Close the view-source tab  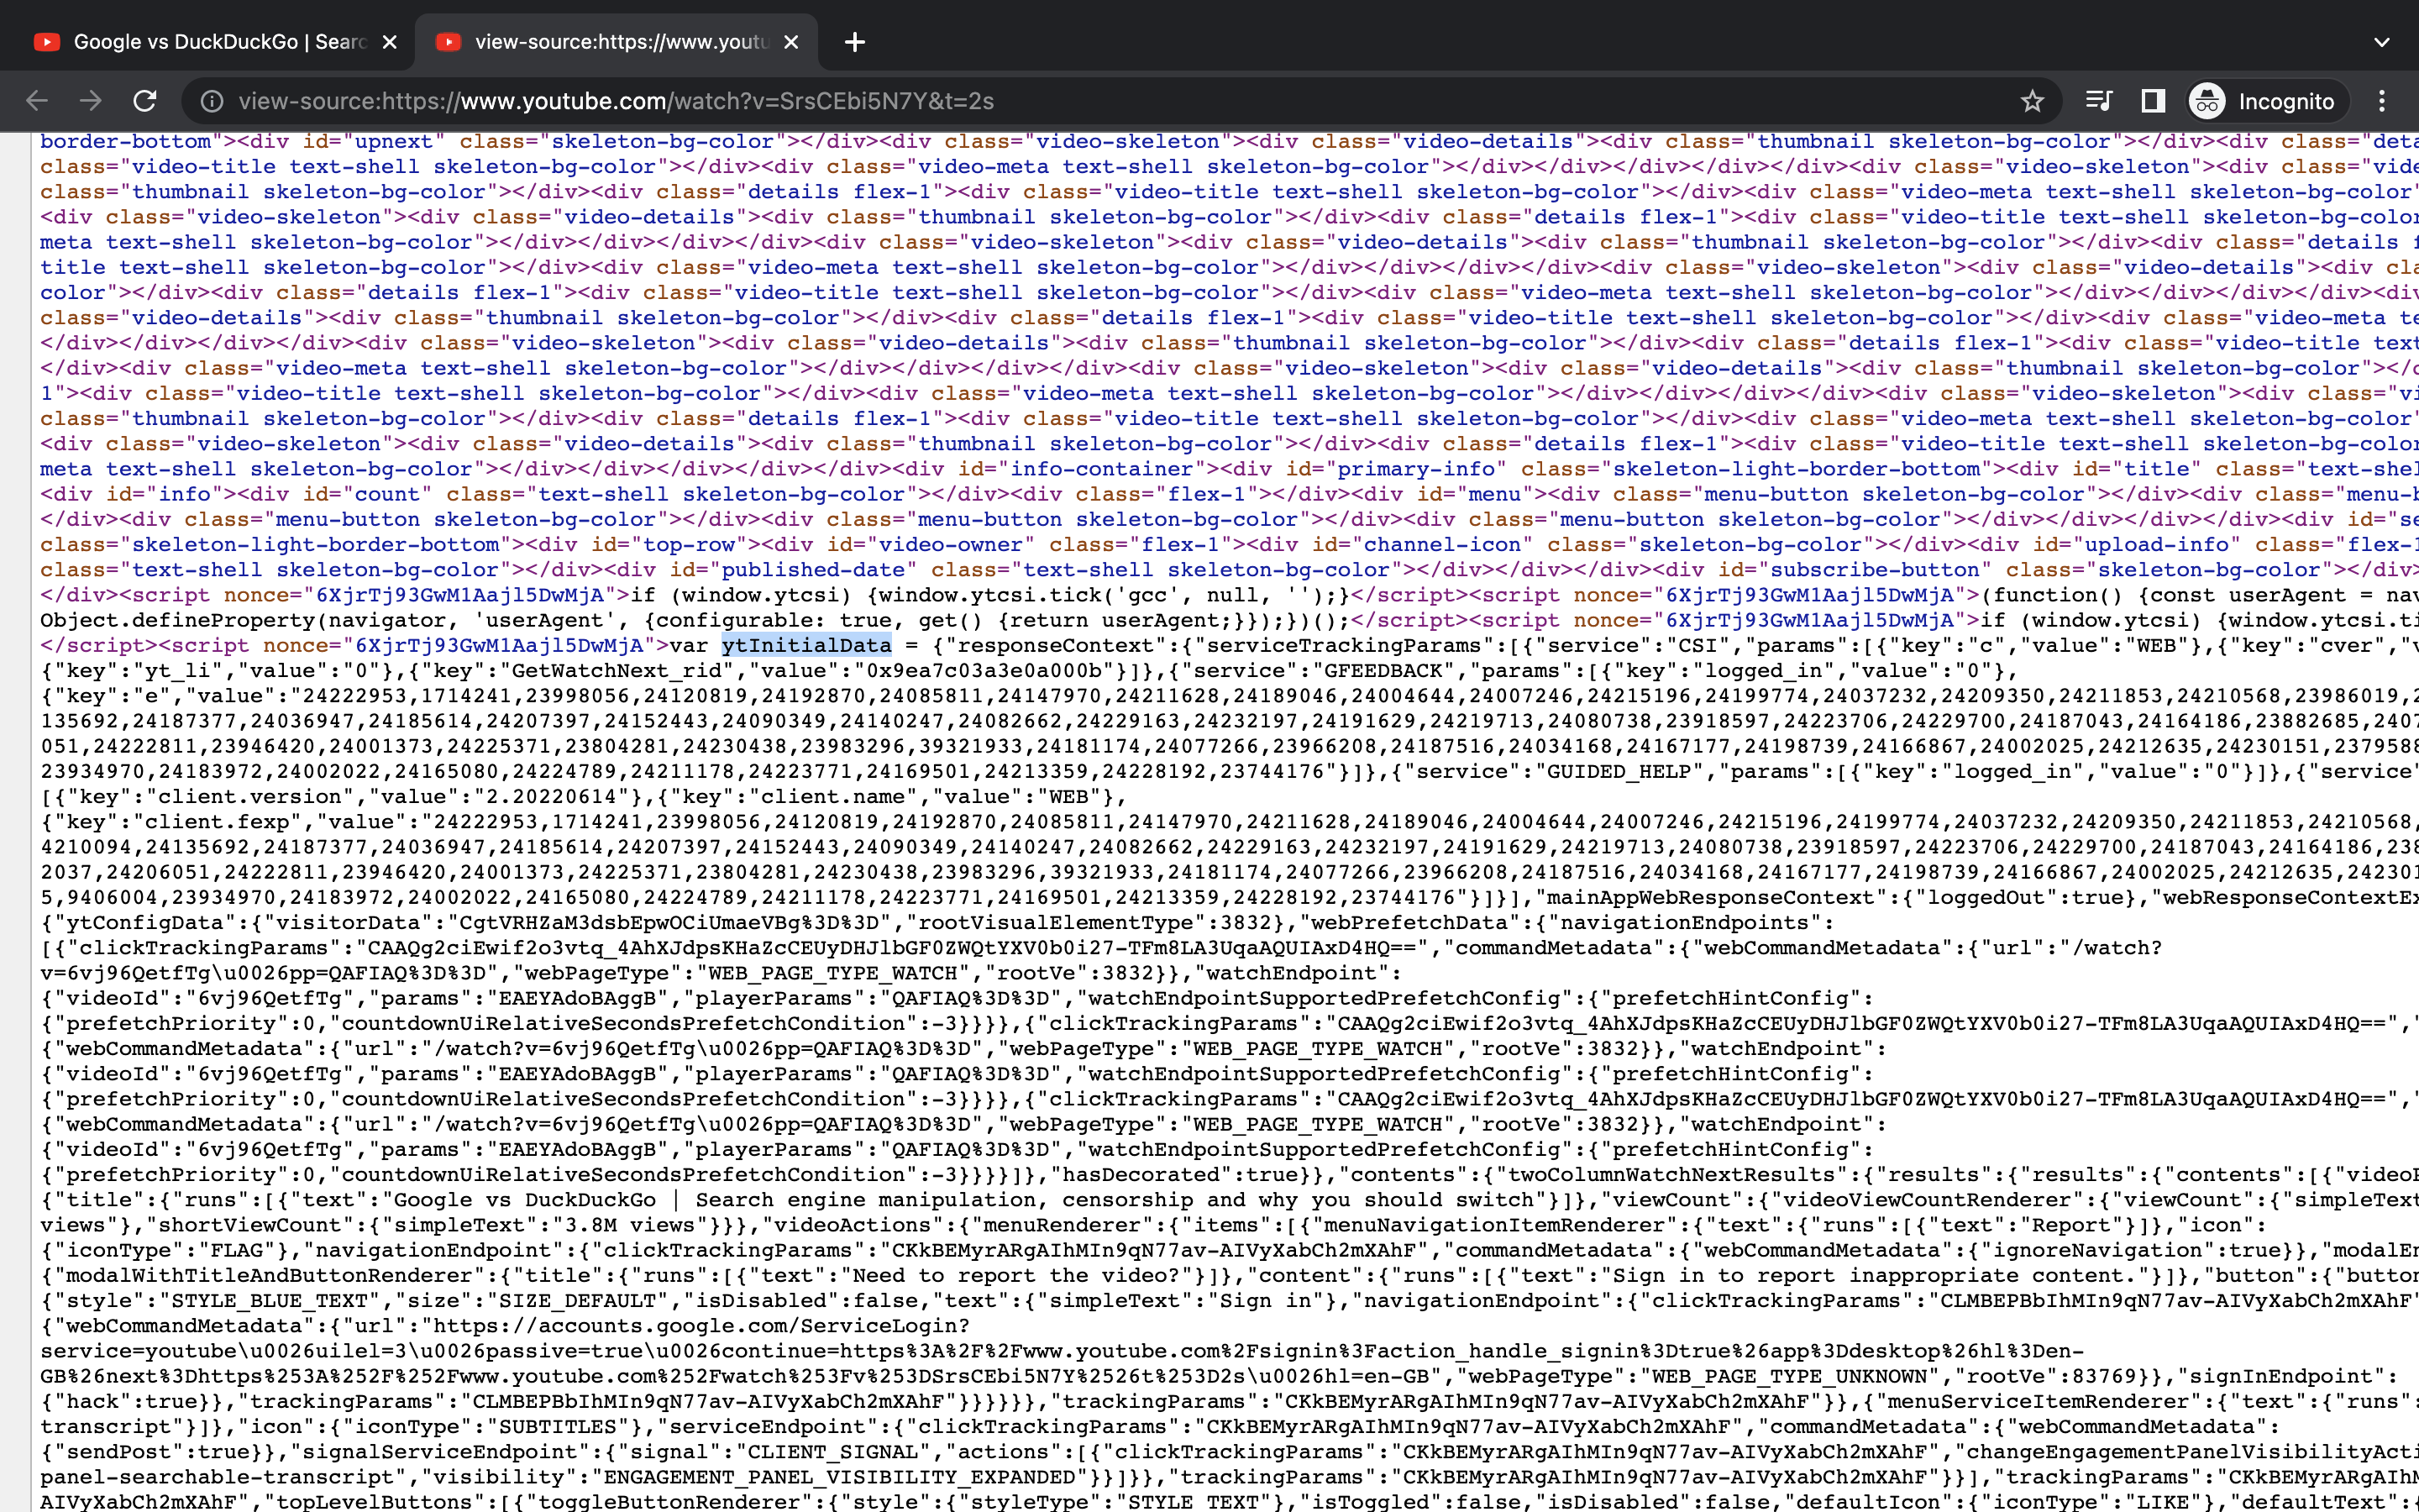[790, 42]
